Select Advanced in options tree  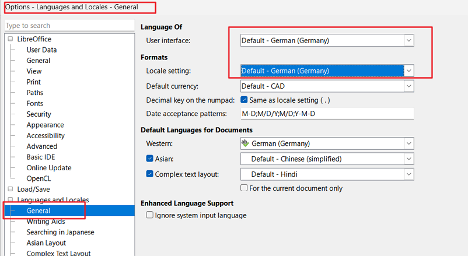pos(42,146)
